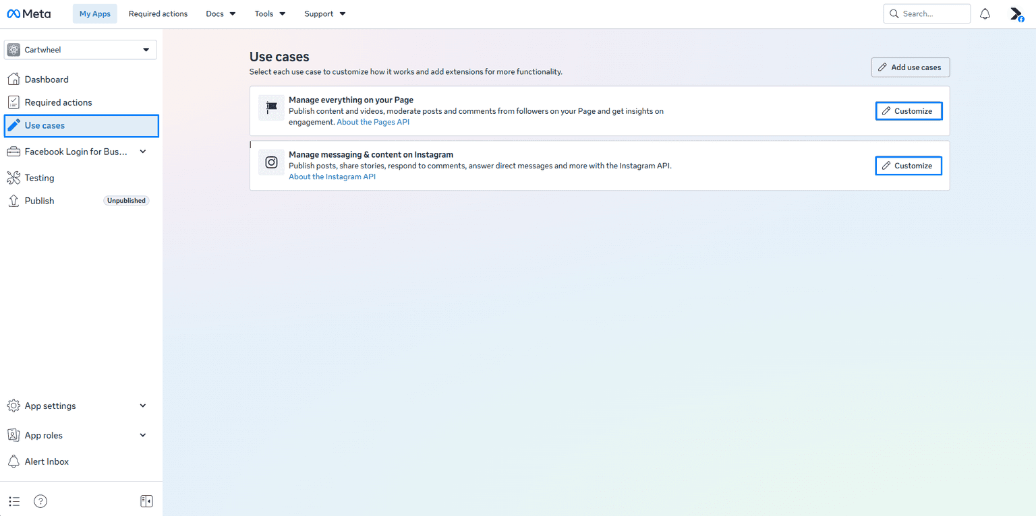
Task: Click the Unpublished status badge
Action: [126, 201]
